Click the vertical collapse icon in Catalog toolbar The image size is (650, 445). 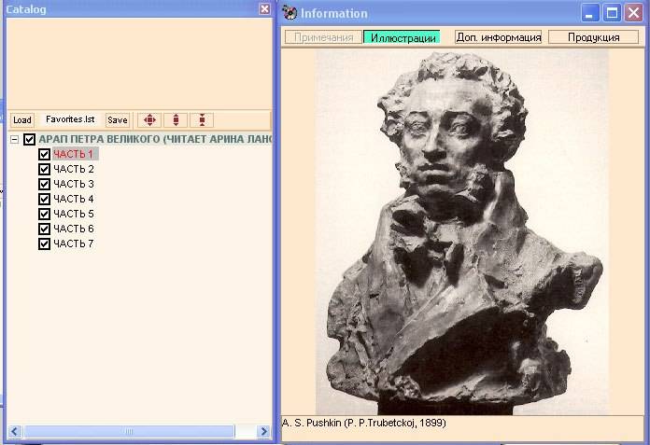coord(202,120)
